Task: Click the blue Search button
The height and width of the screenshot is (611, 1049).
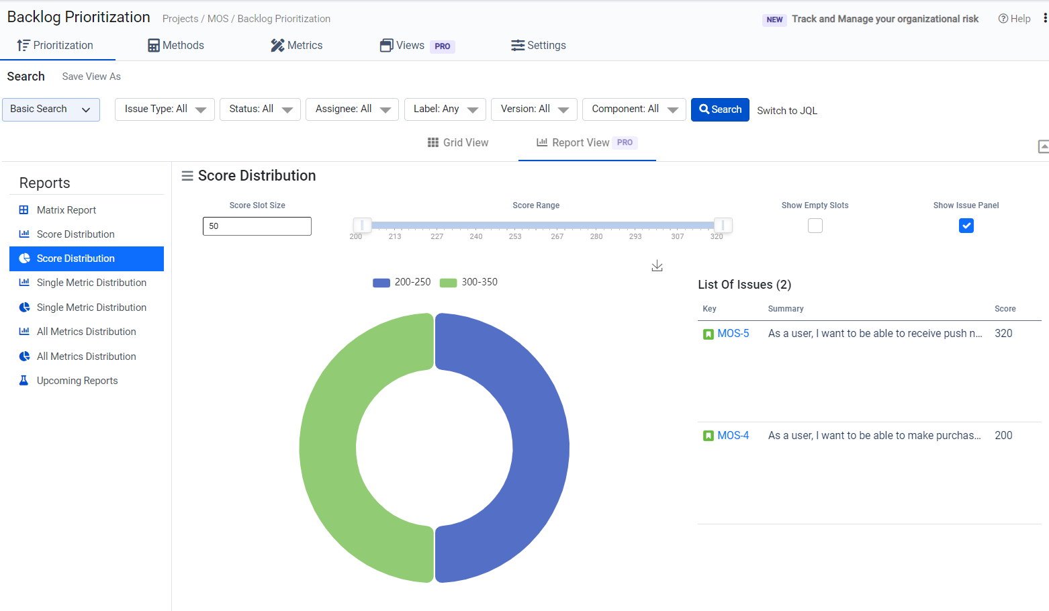Action: [720, 109]
